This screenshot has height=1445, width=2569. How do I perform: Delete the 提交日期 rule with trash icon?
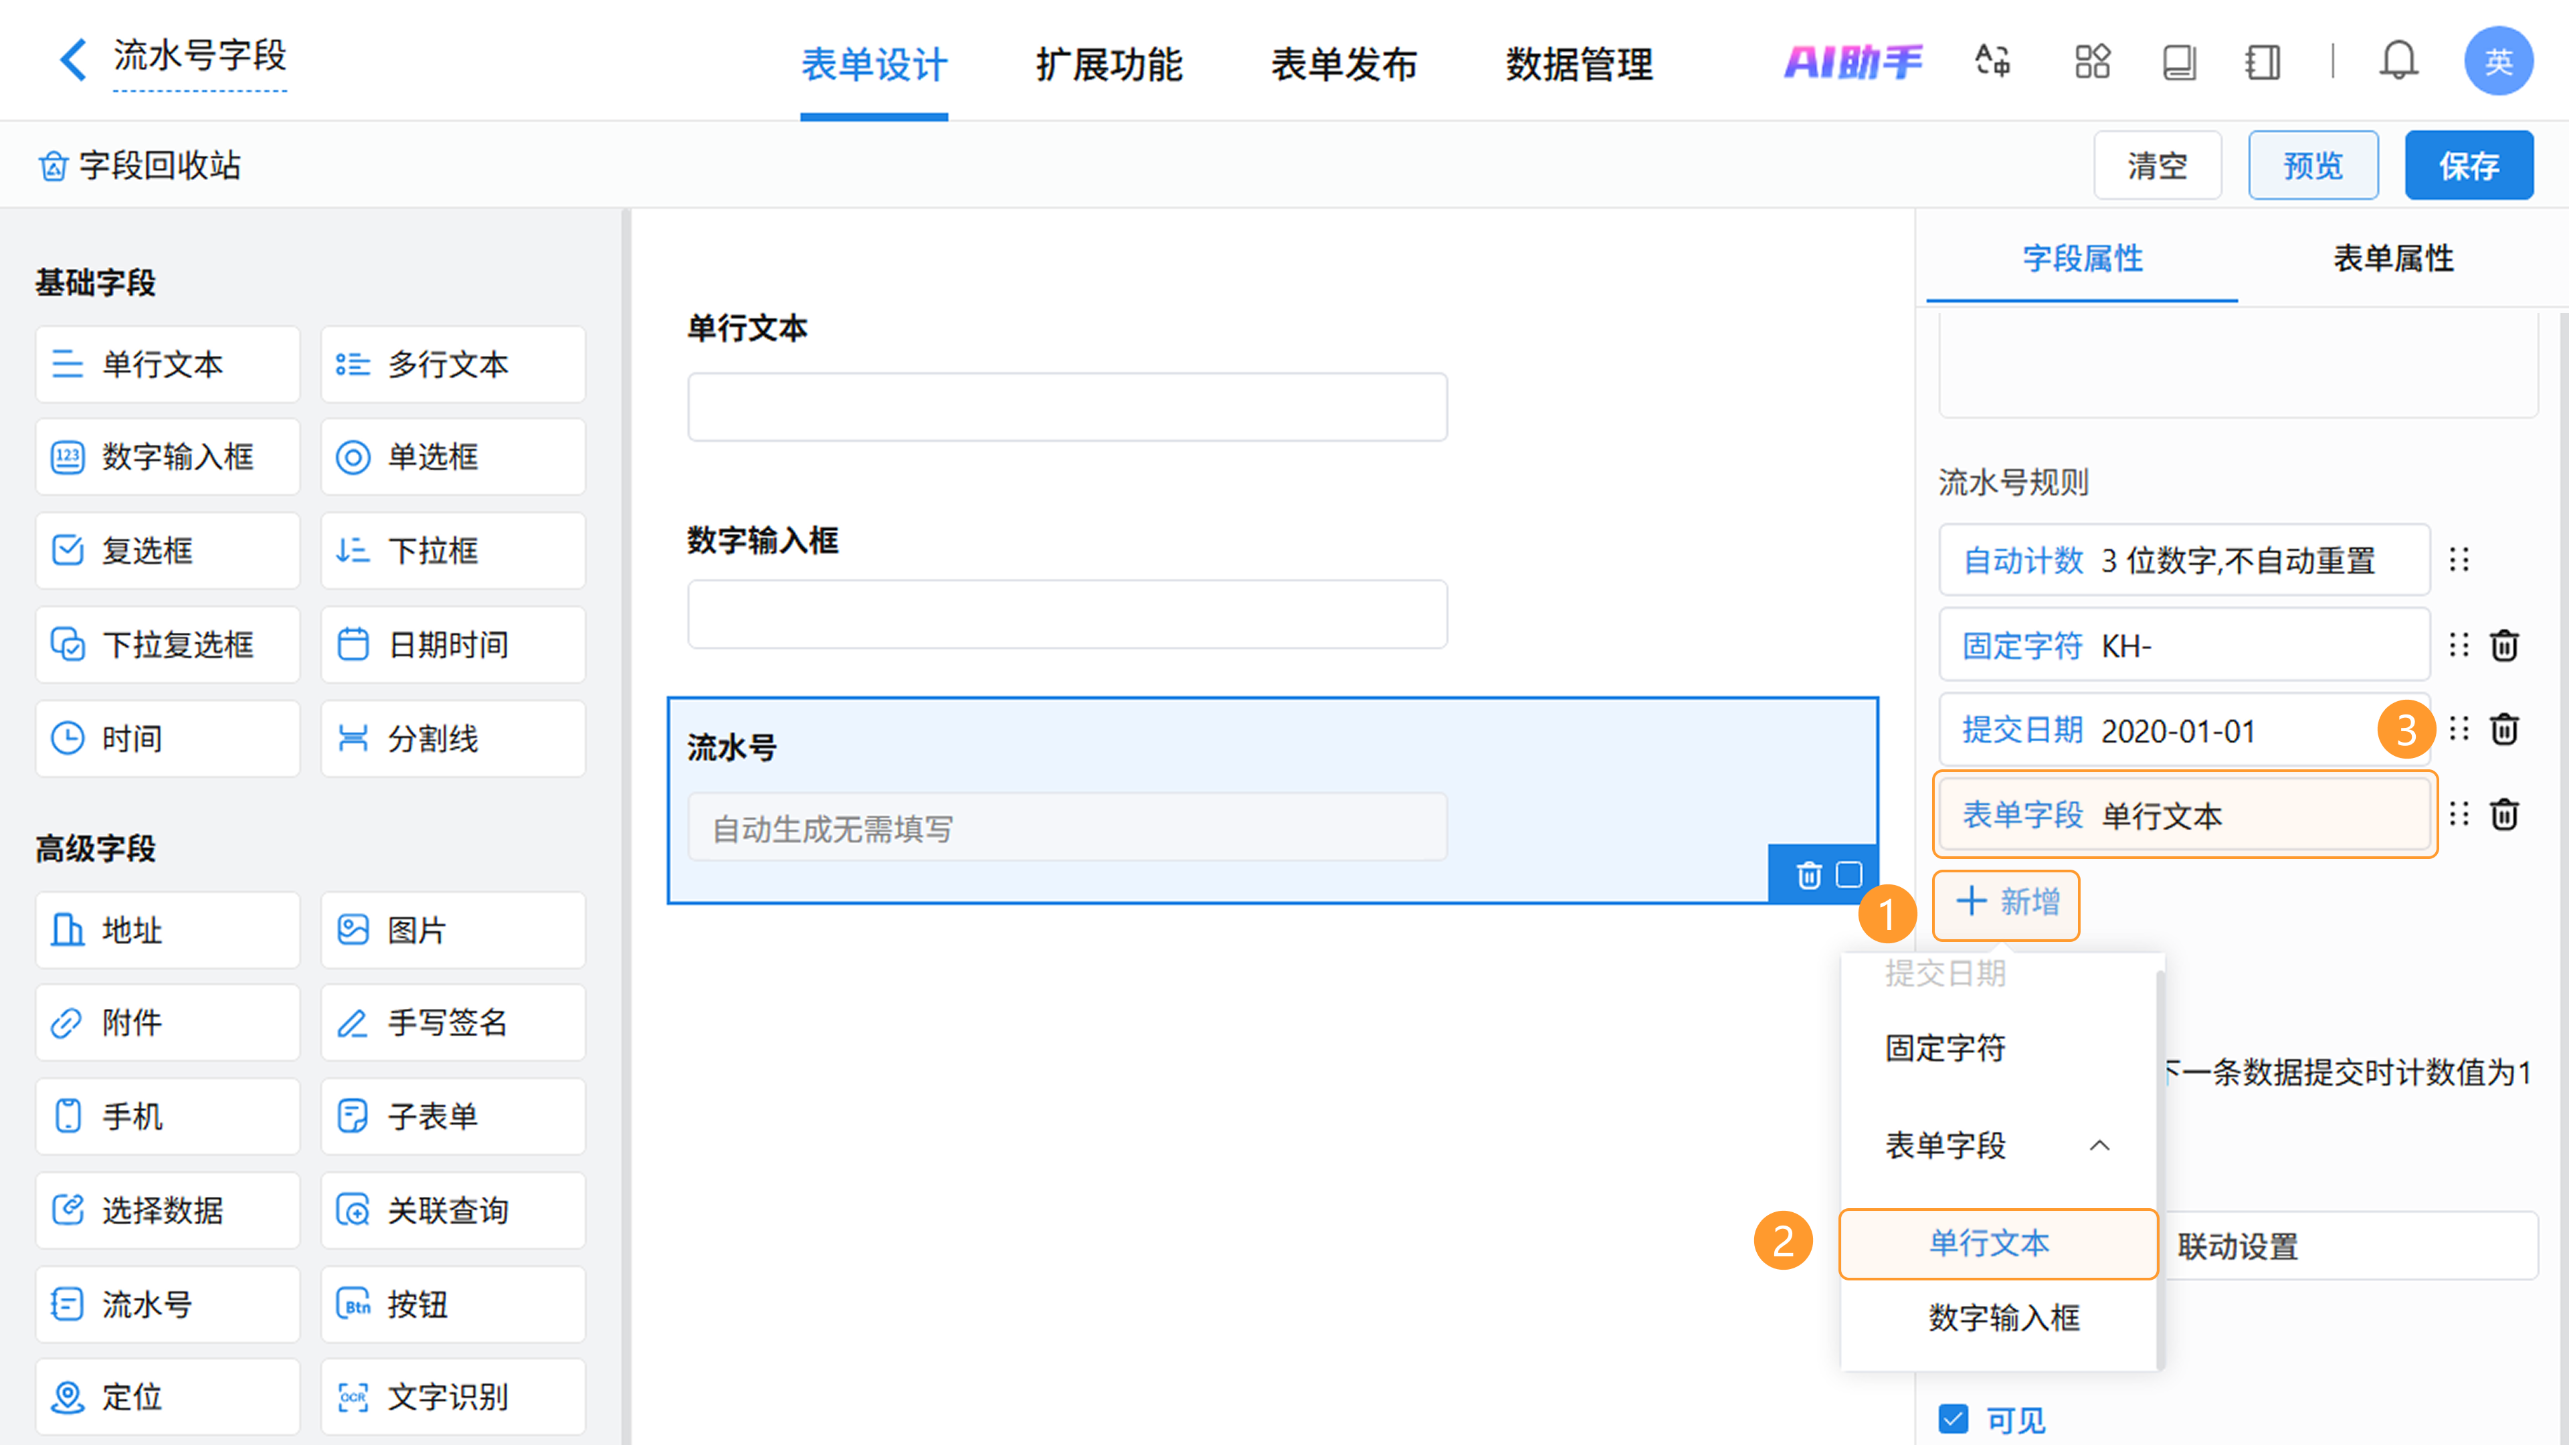tap(2504, 730)
